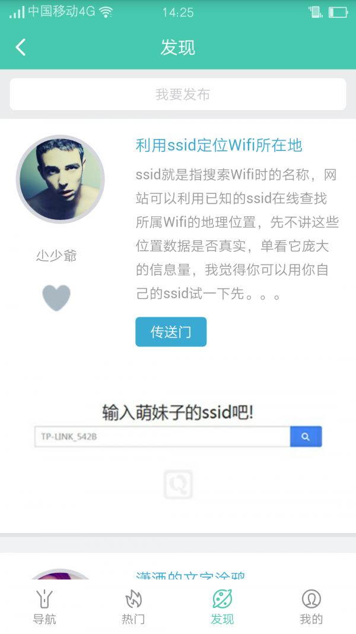Image resolution: width=356 pixels, height=634 pixels.
Task: Open the post description text about ssid
Action: (x=237, y=235)
